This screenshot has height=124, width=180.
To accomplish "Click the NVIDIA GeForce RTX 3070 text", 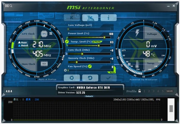I will click(93, 88).
